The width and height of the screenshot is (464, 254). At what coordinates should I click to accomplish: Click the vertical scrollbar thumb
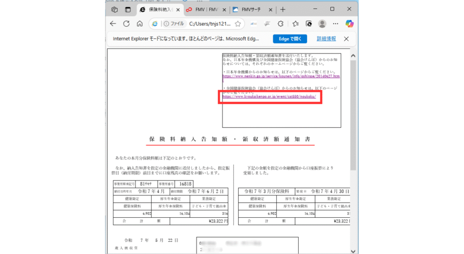[353, 115]
